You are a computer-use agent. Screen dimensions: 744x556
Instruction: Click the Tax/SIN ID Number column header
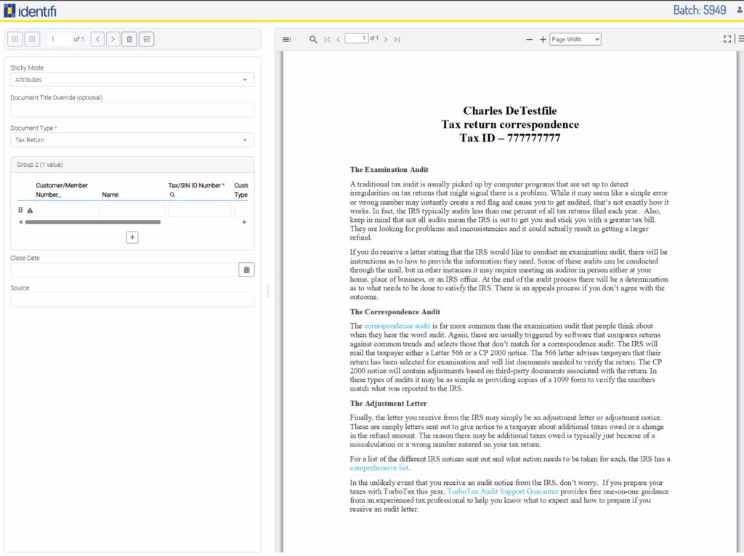point(196,185)
